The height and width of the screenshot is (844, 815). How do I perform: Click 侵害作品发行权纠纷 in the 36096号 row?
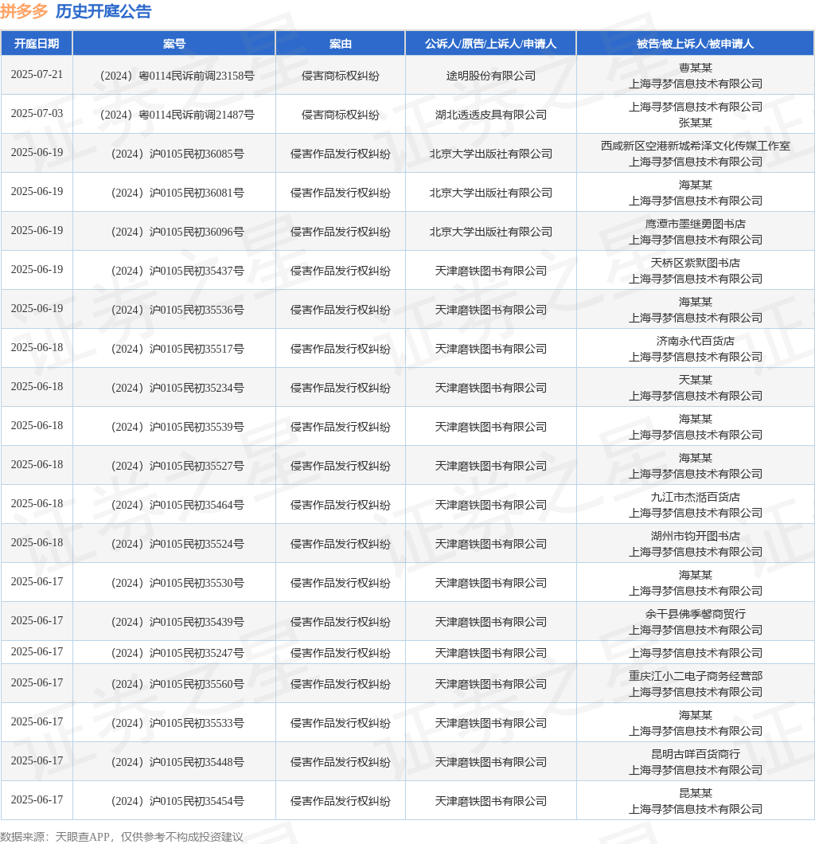point(341,232)
